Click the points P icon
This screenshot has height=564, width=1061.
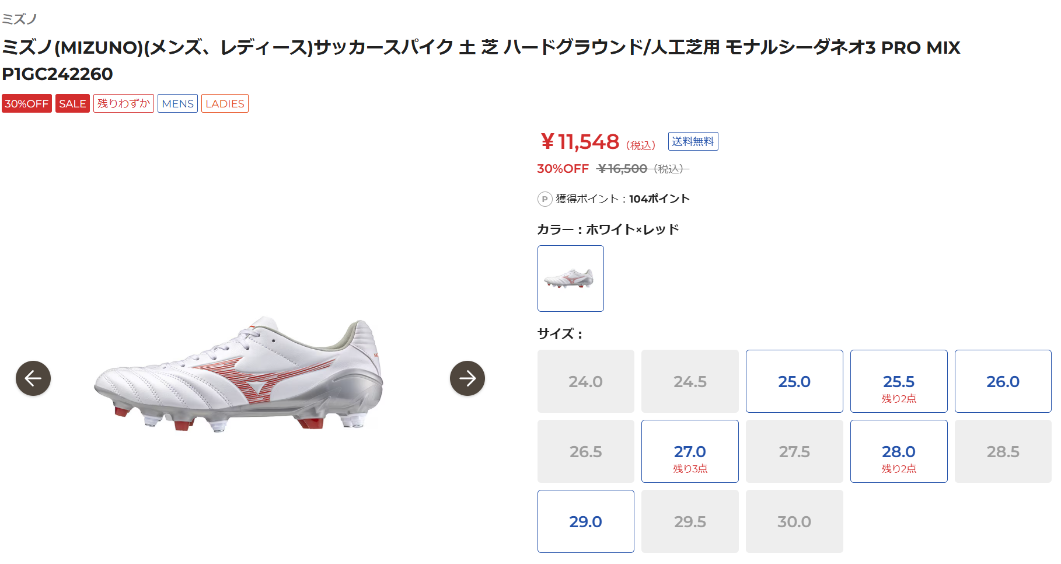click(545, 199)
